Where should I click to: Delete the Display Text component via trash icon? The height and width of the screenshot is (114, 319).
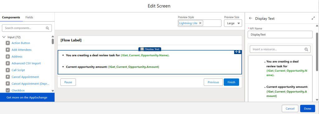point(240,52)
